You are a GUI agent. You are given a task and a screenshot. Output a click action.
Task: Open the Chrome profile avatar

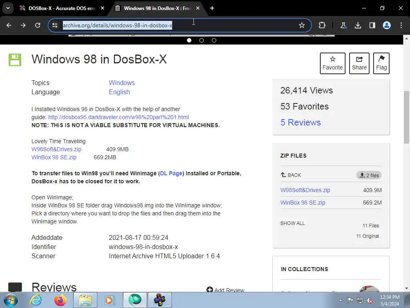[387, 25]
